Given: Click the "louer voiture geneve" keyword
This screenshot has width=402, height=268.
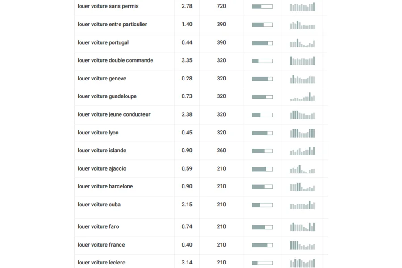Looking at the screenshot, I should point(102,79).
